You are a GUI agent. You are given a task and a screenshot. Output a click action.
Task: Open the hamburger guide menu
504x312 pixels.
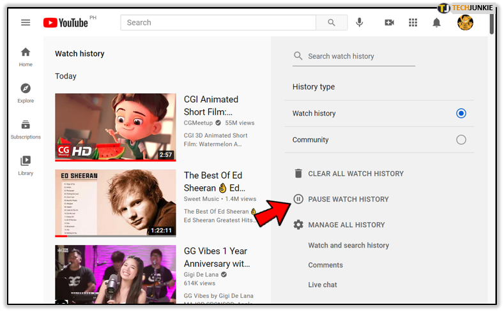[x=26, y=22]
